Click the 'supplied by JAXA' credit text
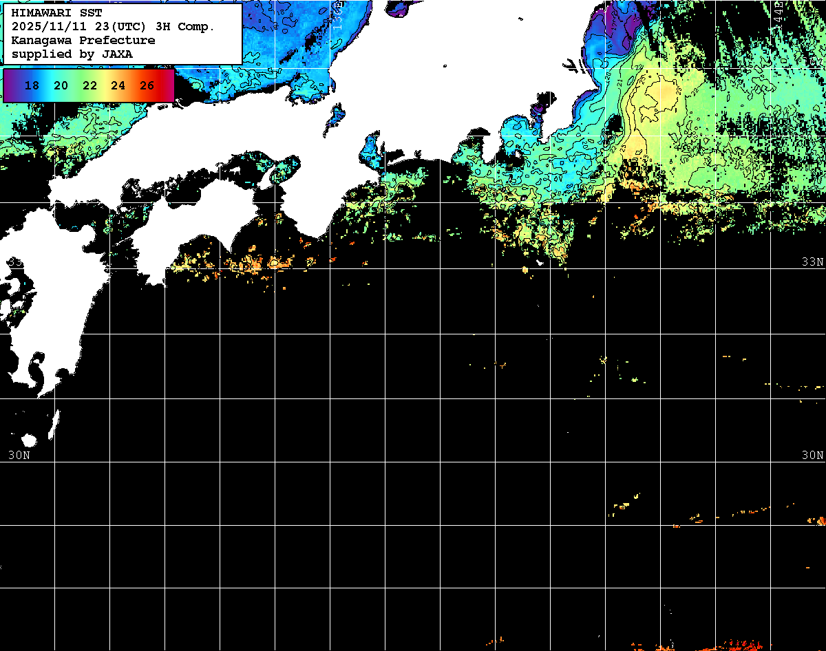This screenshot has width=826, height=651. (72, 54)
